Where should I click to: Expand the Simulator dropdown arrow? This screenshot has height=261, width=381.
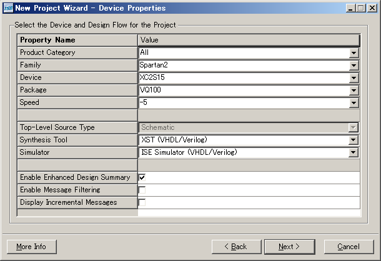tap(353, 152)
